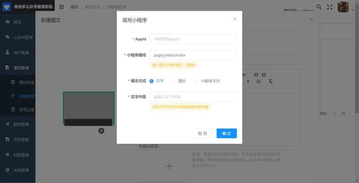This screenshot has height=183, width=359.
Task: Click the pagination page number field
Action: tap(334, 113)
